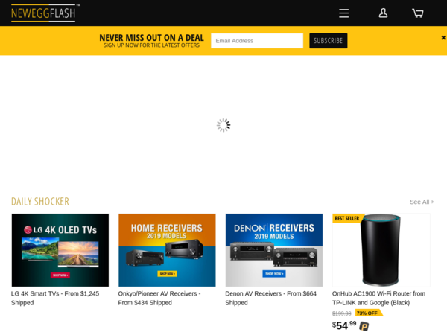This screenshot has width=447, height=335.
Task: Click the Never Miss Out On A Deal text
Action: coord(151,38)
